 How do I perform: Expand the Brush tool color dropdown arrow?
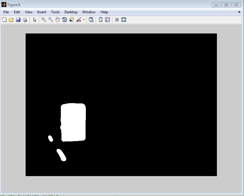84,20
